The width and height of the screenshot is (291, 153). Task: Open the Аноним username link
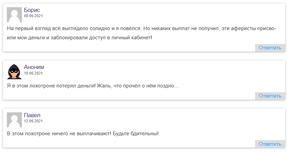pos(34,67)
